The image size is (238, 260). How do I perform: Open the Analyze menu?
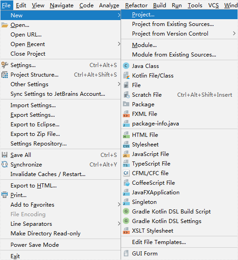click(109, 5)
